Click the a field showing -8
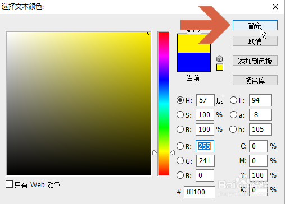Image resolution: width=285 pixels, height=204 pixels. (260, 115)
